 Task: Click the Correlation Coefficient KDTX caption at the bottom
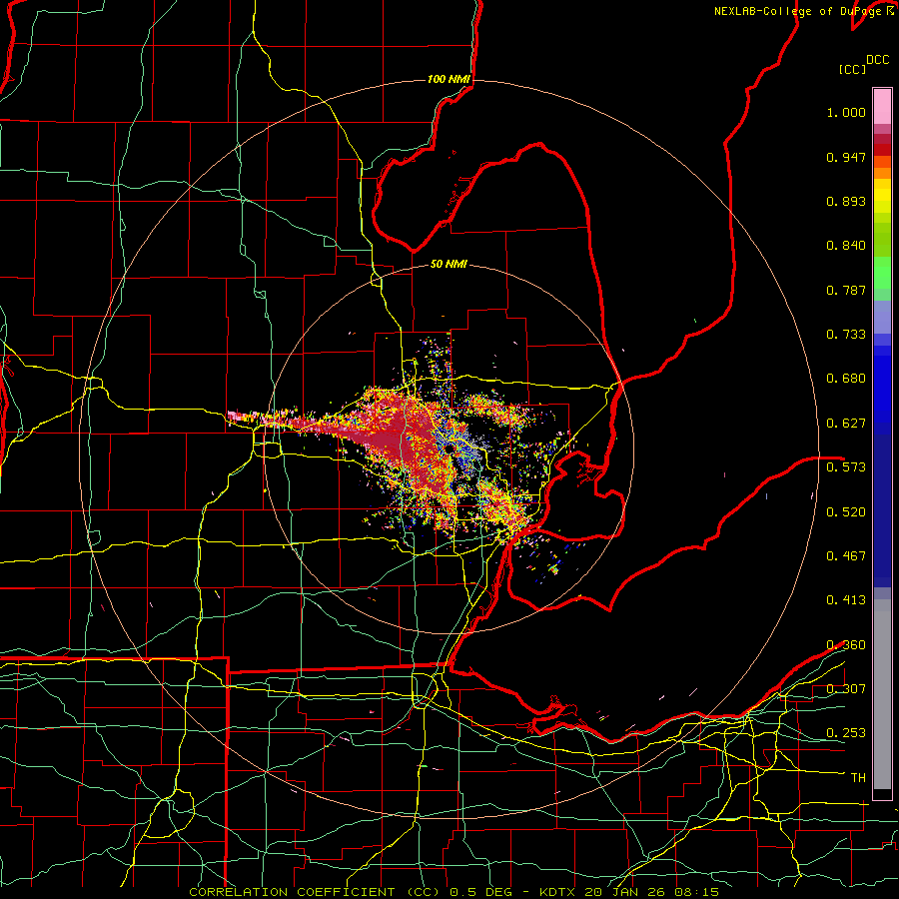(453, 892)
